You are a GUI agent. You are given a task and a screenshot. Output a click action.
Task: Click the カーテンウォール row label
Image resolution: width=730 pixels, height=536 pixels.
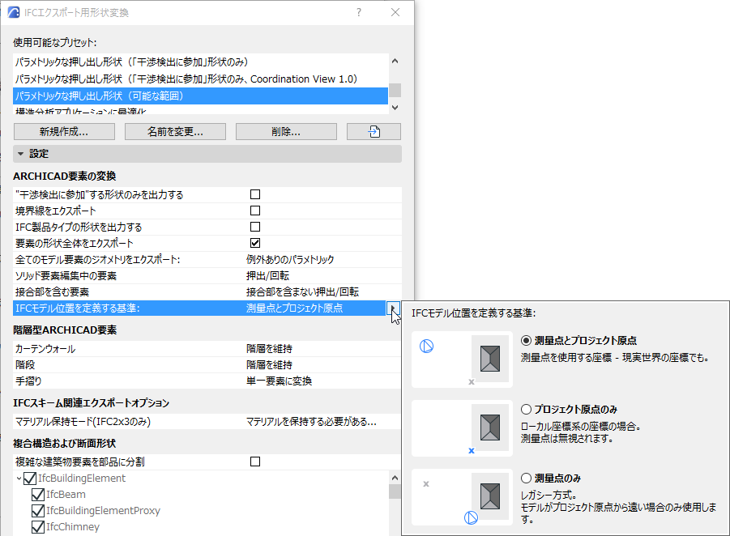45,349
